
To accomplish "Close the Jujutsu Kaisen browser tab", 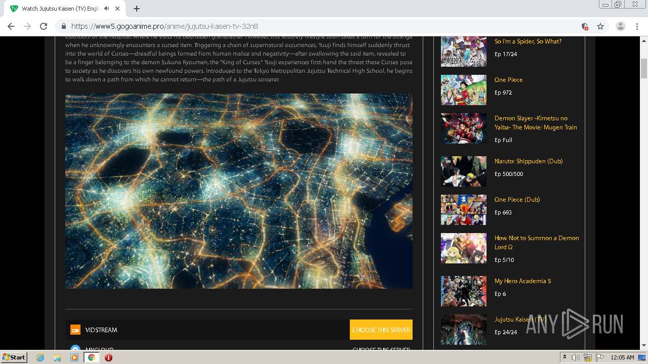I will coord(118,9).
